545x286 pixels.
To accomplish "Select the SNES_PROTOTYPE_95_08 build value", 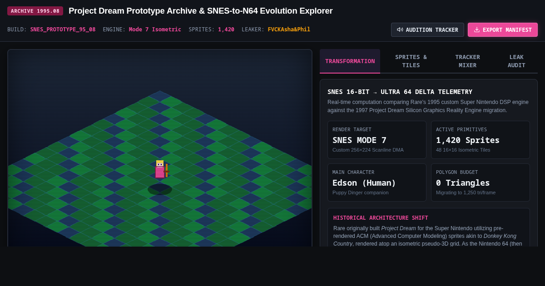I will point(63,30).
